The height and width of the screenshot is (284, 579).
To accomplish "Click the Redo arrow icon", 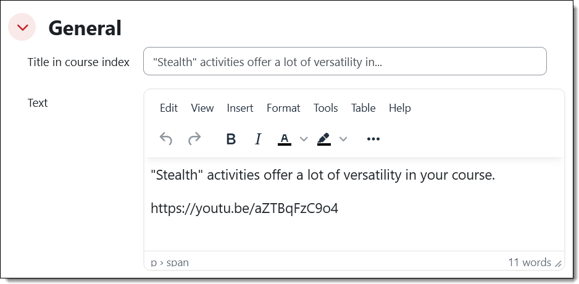I will [x=194, y=139].
